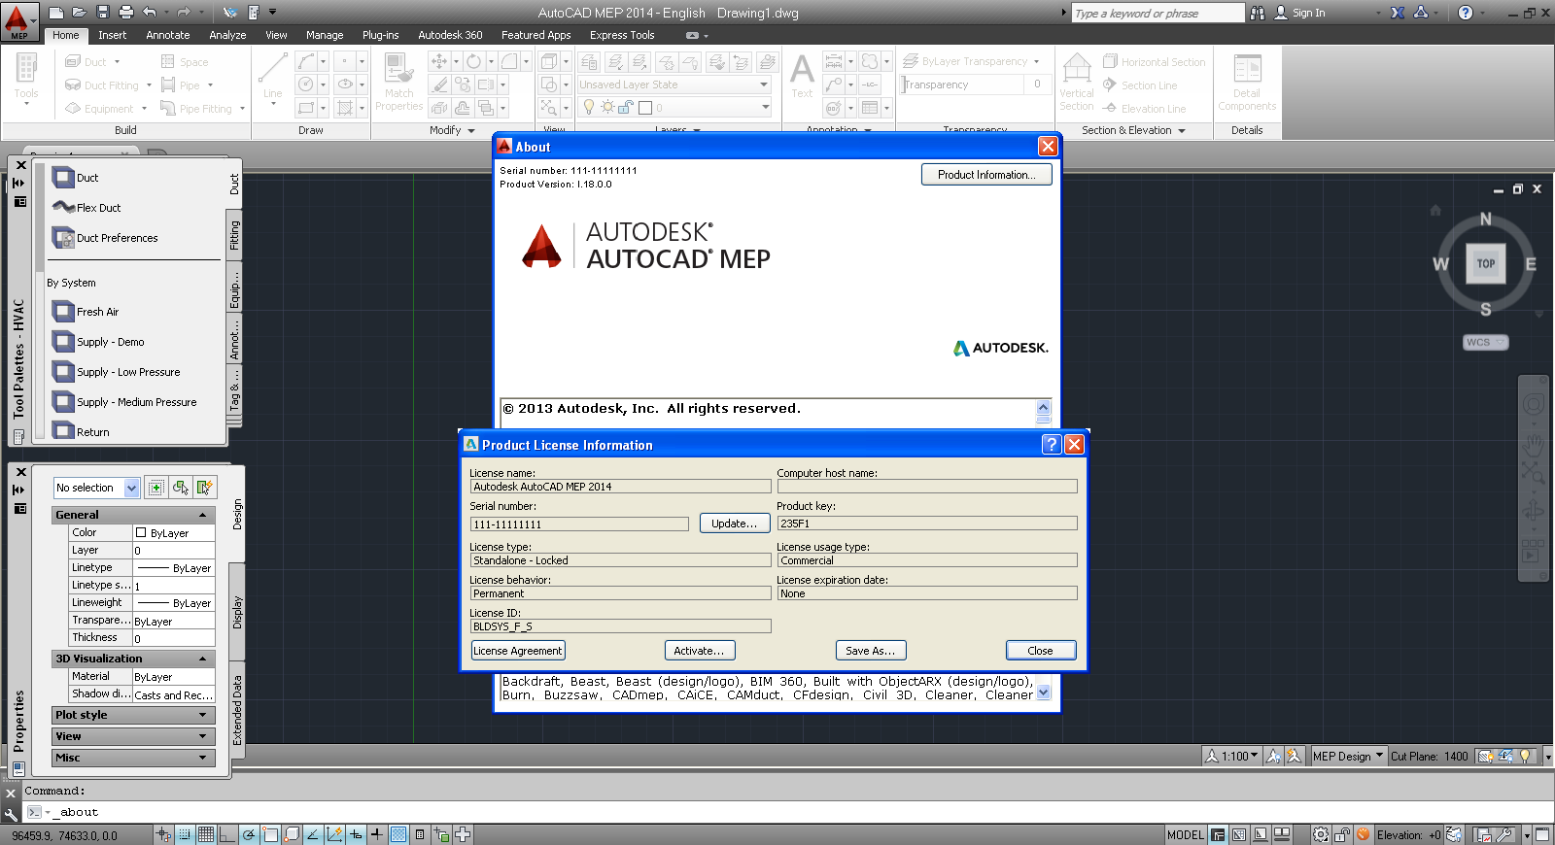Select the Supply - Low Pressure duct tool
1555x845 pixels.
click(117, 372)
